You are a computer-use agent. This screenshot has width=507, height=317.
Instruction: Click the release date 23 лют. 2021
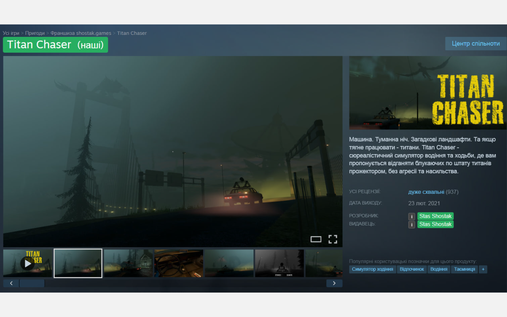[x=424, y=203]
